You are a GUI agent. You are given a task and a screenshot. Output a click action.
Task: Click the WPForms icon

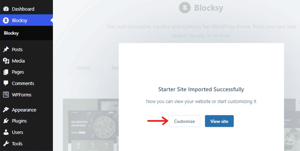(6, 94)
